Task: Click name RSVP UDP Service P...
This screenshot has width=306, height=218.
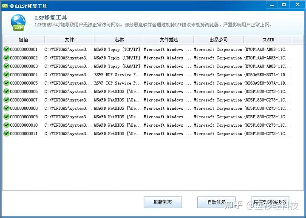Action: 118,74
